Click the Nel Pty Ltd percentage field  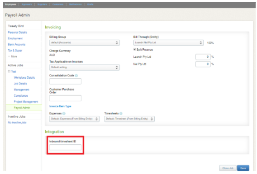pos(203,64)
